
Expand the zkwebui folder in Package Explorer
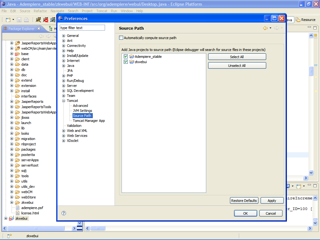tap(12, 202)
